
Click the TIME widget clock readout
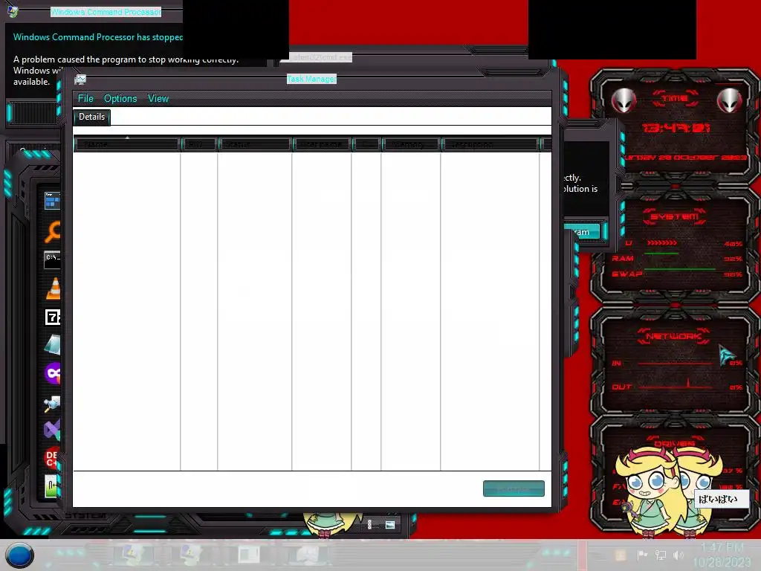point(676,128)
